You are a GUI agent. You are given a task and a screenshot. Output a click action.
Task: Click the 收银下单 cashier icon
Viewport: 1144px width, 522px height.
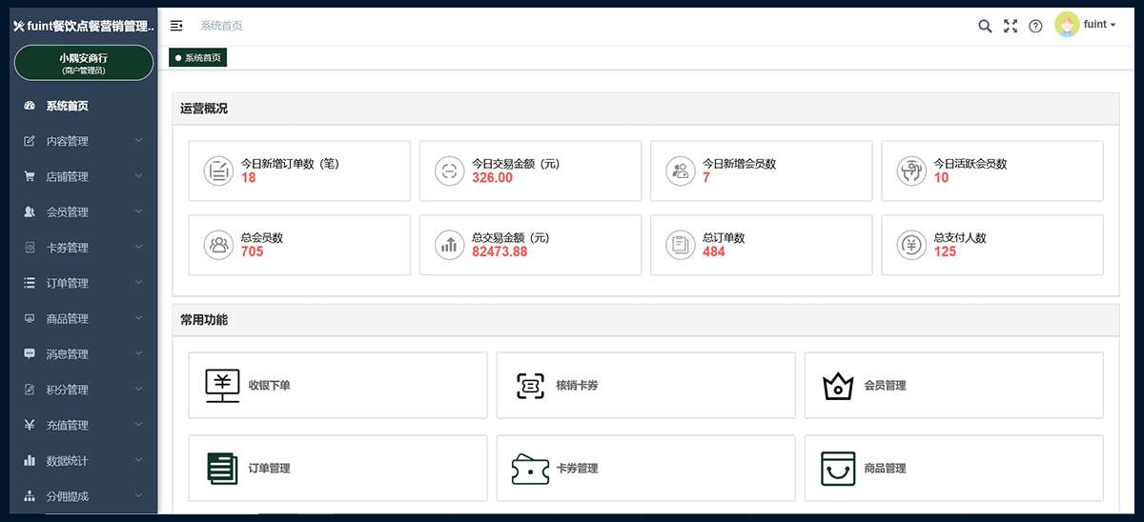pos(222,386)
